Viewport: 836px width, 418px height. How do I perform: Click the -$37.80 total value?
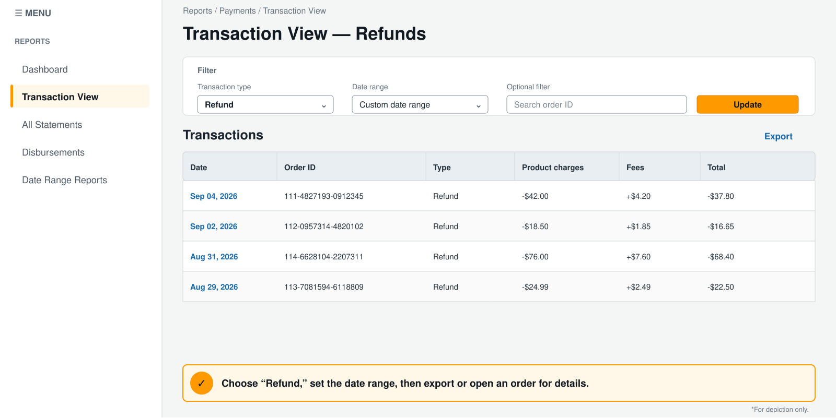721,196
